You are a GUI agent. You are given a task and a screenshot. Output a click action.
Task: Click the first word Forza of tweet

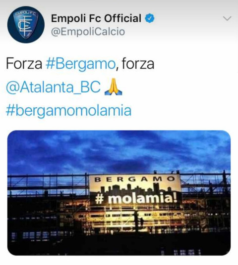[x=24, y=64]
